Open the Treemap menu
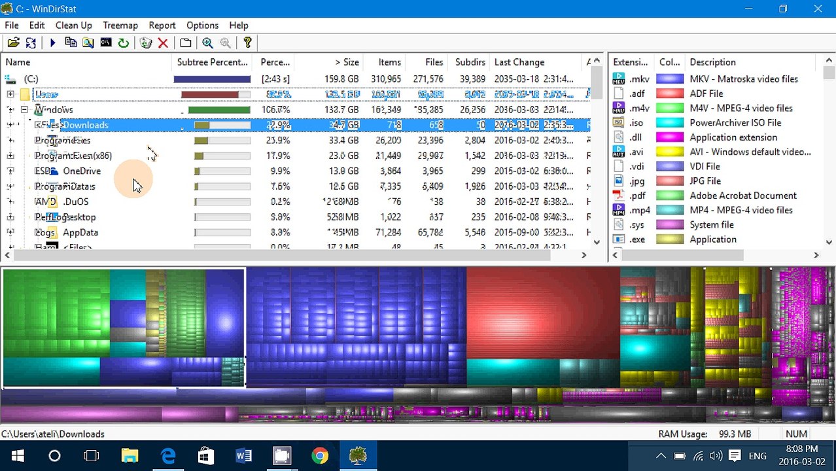The image size is (836, 471). click(x=120, y=25)
